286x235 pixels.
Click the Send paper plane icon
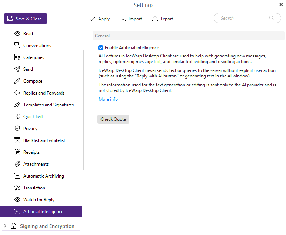(x=17, y=69)
